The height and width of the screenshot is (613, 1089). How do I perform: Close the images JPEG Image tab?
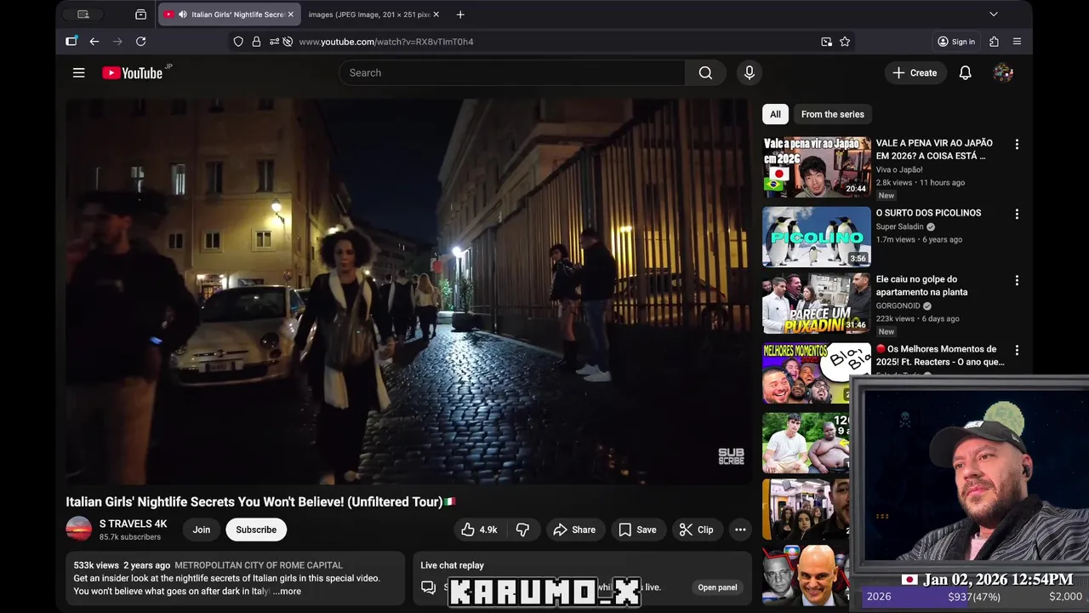[x=436, y=14]
